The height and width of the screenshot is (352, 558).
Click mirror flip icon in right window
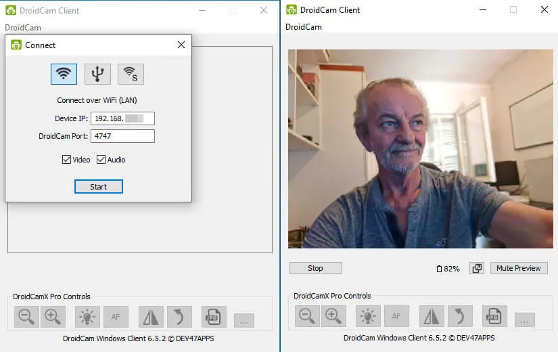(432, 316)
